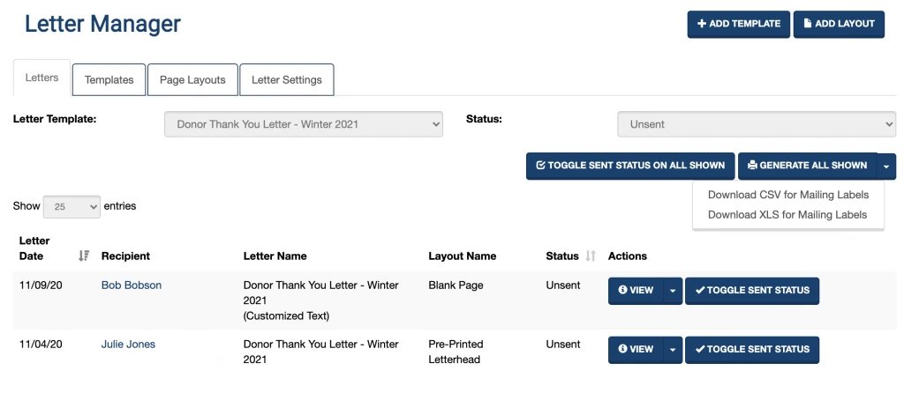The image size is (904, 393).
Task: Open the Letter Template dropdown
Action: coord(304,124)
